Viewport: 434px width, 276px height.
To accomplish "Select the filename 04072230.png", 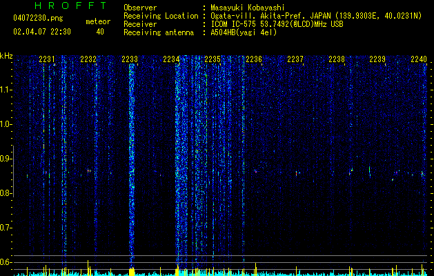I will [x=38, y=19].
